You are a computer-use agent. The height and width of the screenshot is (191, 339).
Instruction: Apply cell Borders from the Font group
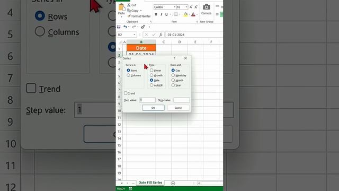tap(176, 14)
